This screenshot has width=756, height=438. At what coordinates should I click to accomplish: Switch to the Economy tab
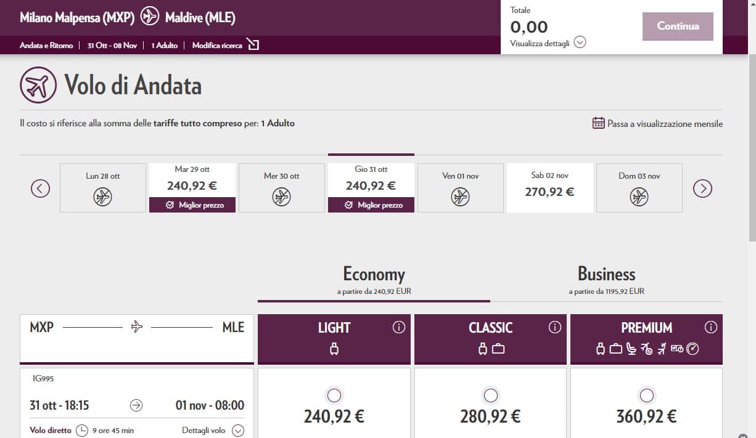(374, 279)
